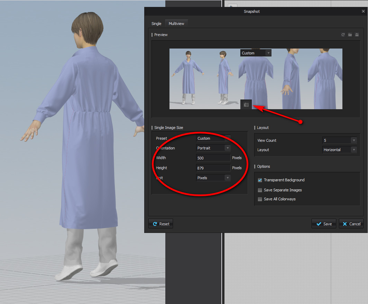
Task: Click the Width input field
Action: (x=213, y=158)
